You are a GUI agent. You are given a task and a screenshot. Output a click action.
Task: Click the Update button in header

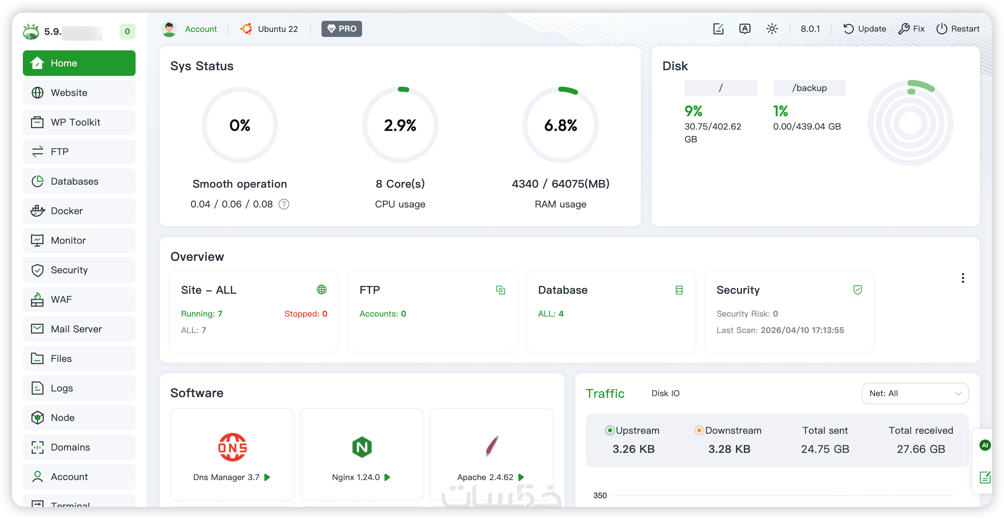[x=864, y=29]
